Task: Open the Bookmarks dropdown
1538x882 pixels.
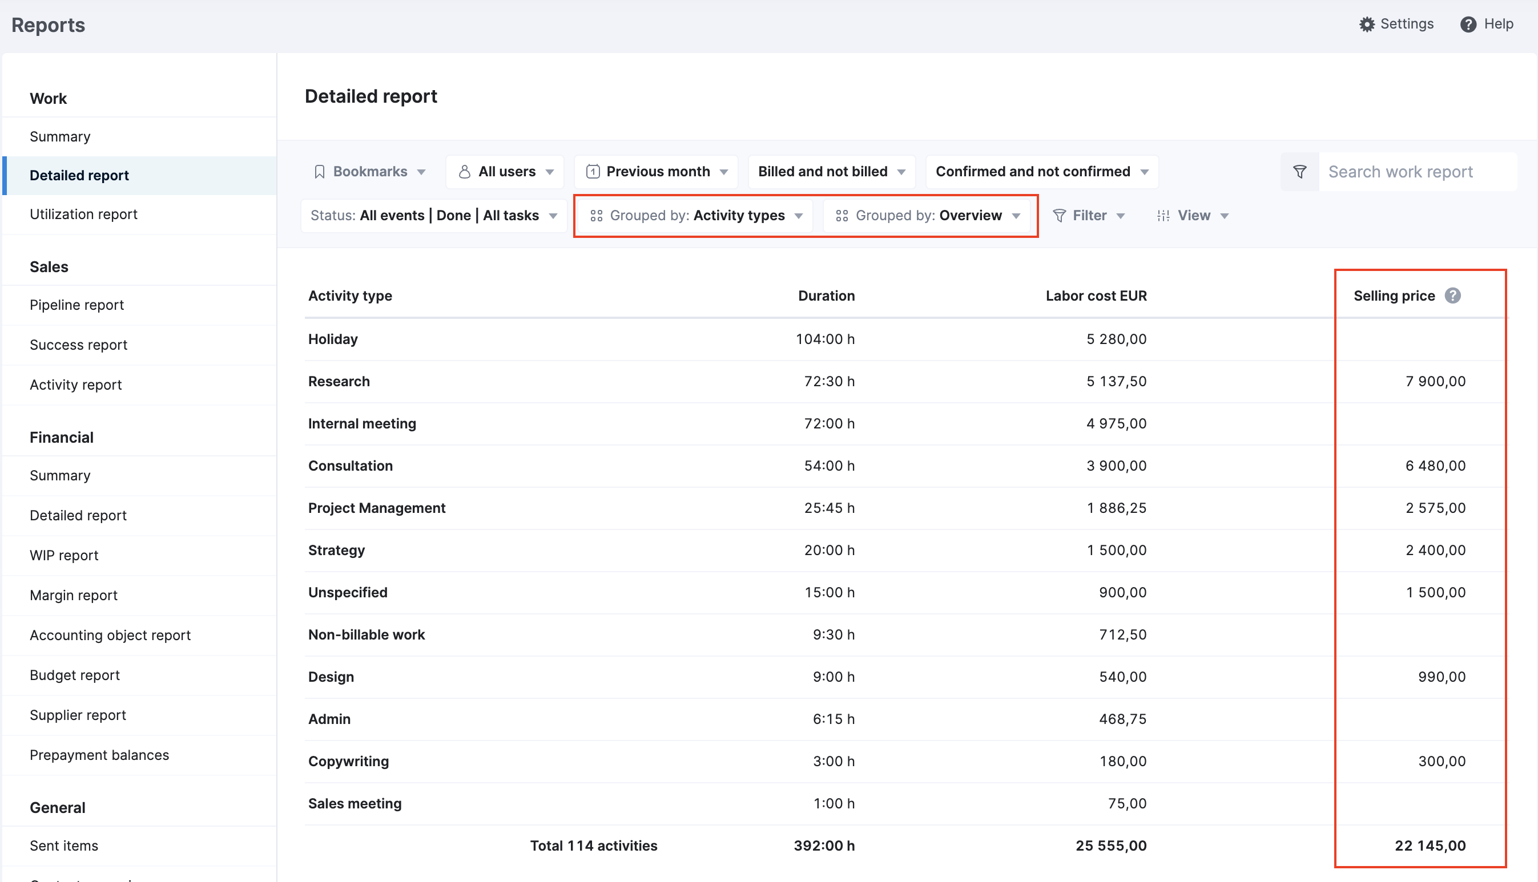Action: click(x=369, y=172)
